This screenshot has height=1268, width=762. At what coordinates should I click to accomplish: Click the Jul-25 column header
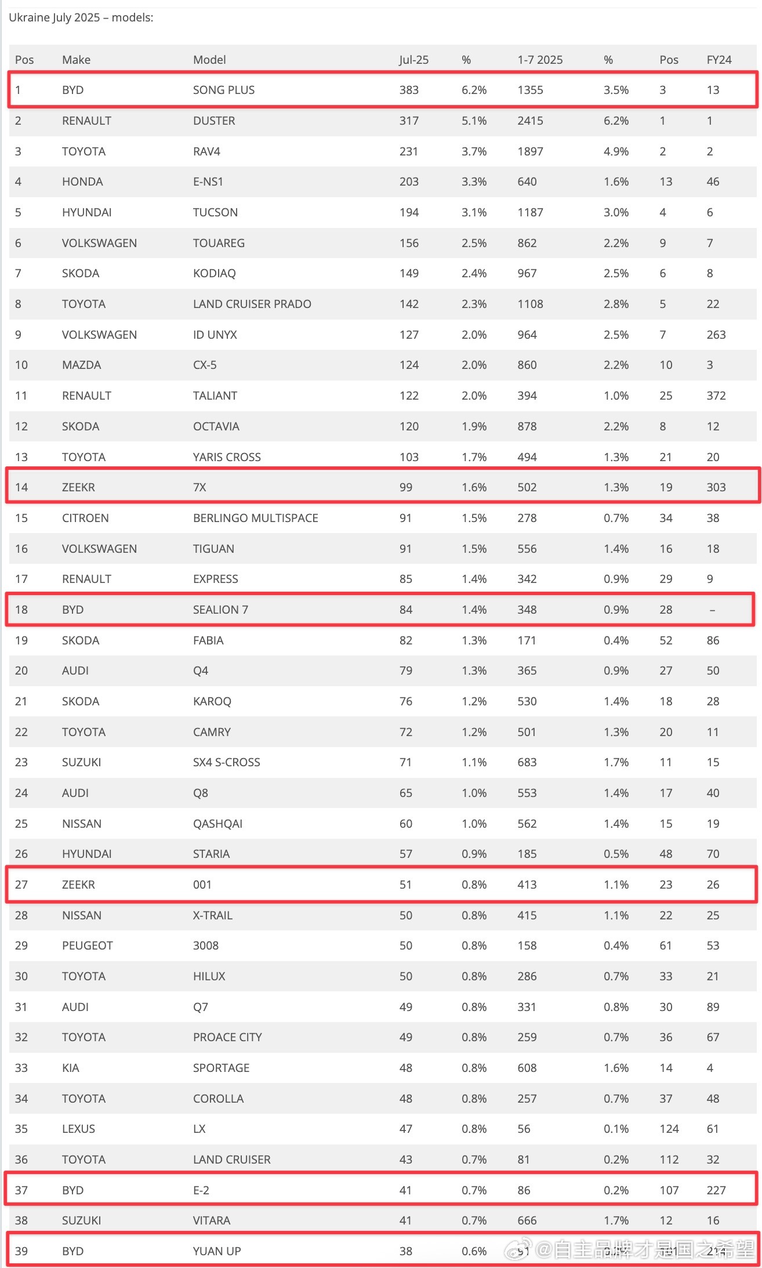tap(413, 60)
